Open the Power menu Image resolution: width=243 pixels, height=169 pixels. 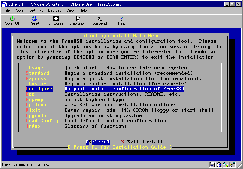pyautogui.click(x=20, y=10)
